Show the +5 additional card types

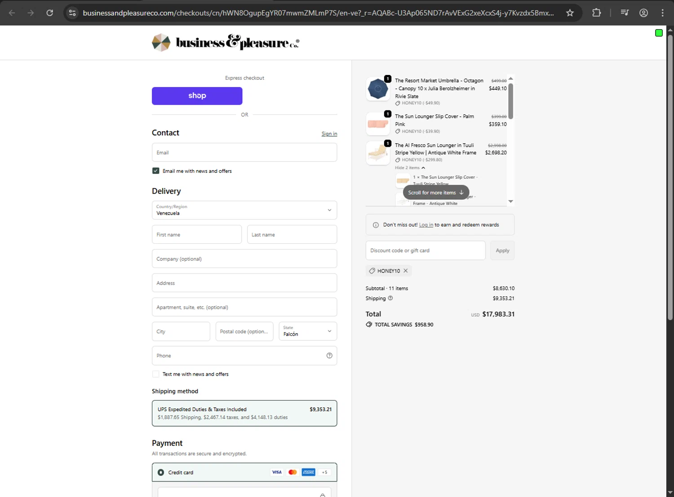tap(324, 472)
